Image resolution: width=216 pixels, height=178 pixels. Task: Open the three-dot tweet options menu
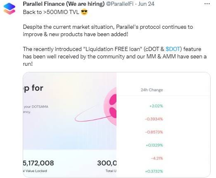(x=207, y=4)
